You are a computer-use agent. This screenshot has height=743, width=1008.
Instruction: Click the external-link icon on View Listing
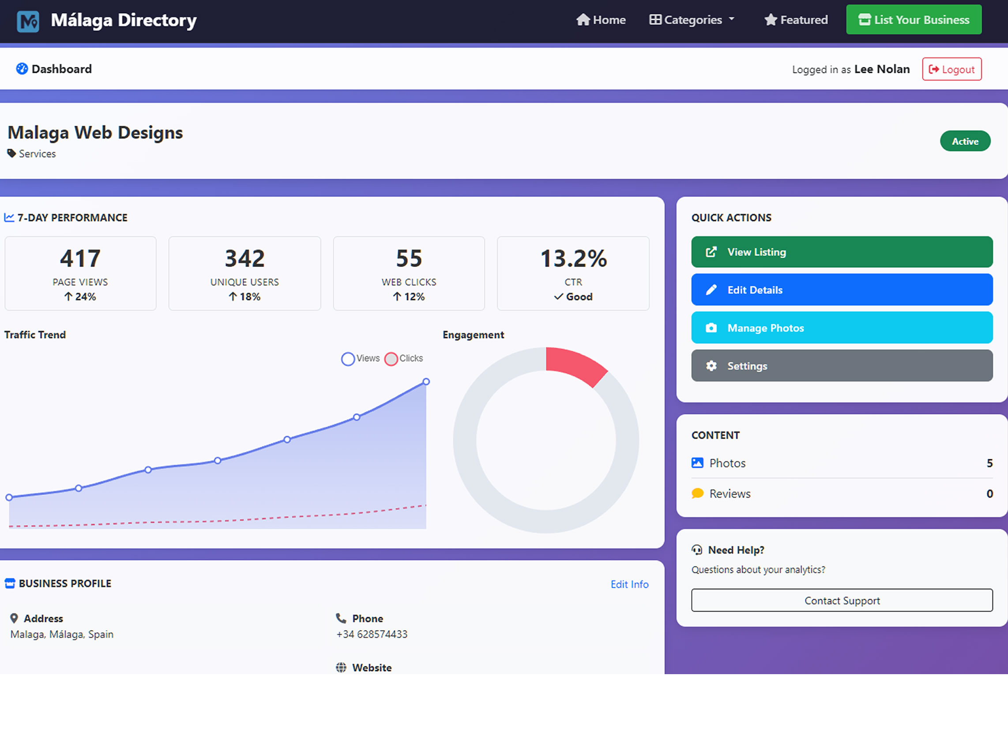click(711, 252)
